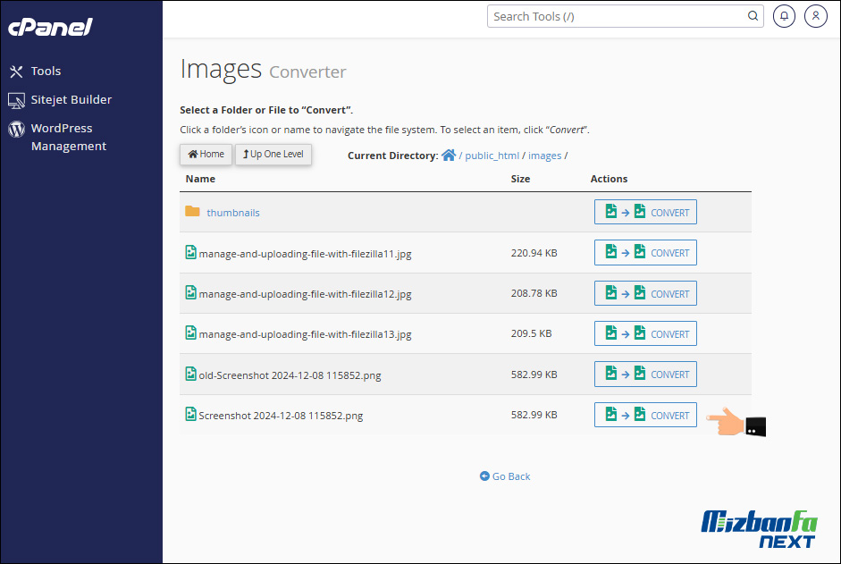Open the user account menu icon
Image resolution: width=841 pixels, height=564 pixels.
[x=815, y=16]
